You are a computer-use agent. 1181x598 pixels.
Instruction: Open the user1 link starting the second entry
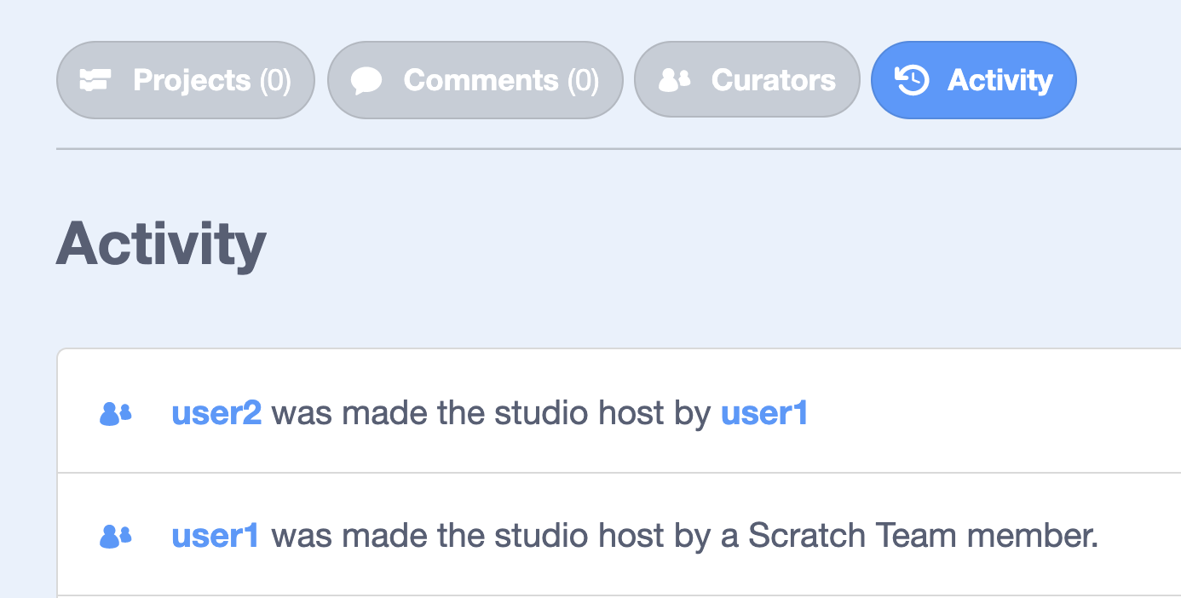click(215, 536)
